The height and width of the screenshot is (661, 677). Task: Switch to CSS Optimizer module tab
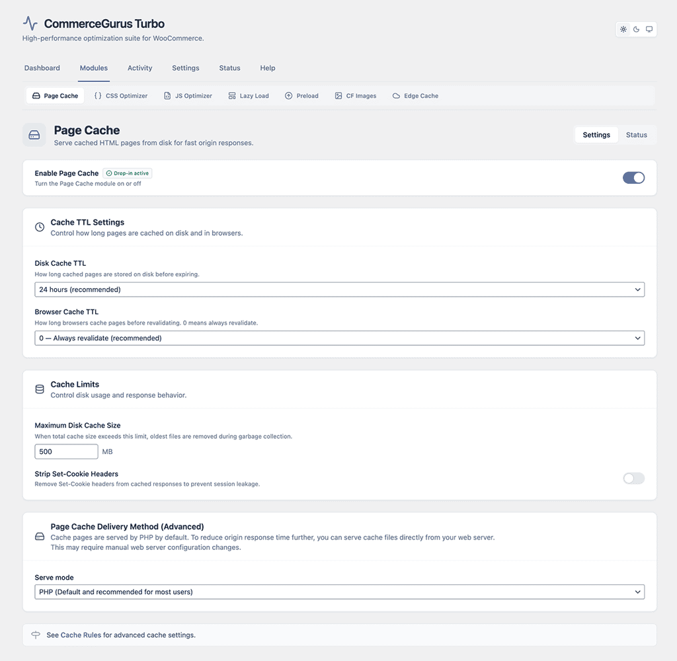[x=121, y=96]
